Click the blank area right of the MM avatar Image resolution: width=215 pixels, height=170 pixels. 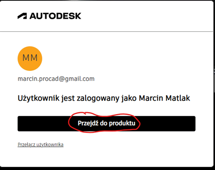click(114, 58)
